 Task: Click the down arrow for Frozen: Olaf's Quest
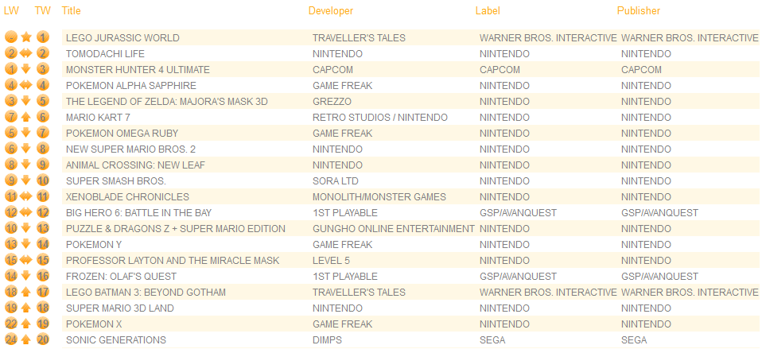pos(26,276)
